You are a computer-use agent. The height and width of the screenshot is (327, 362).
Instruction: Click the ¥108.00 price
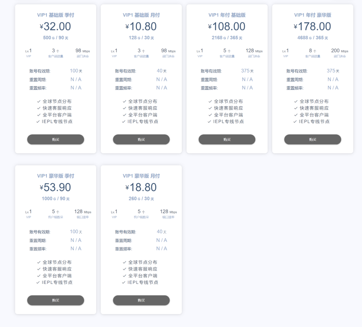click(x=227, y=27)
